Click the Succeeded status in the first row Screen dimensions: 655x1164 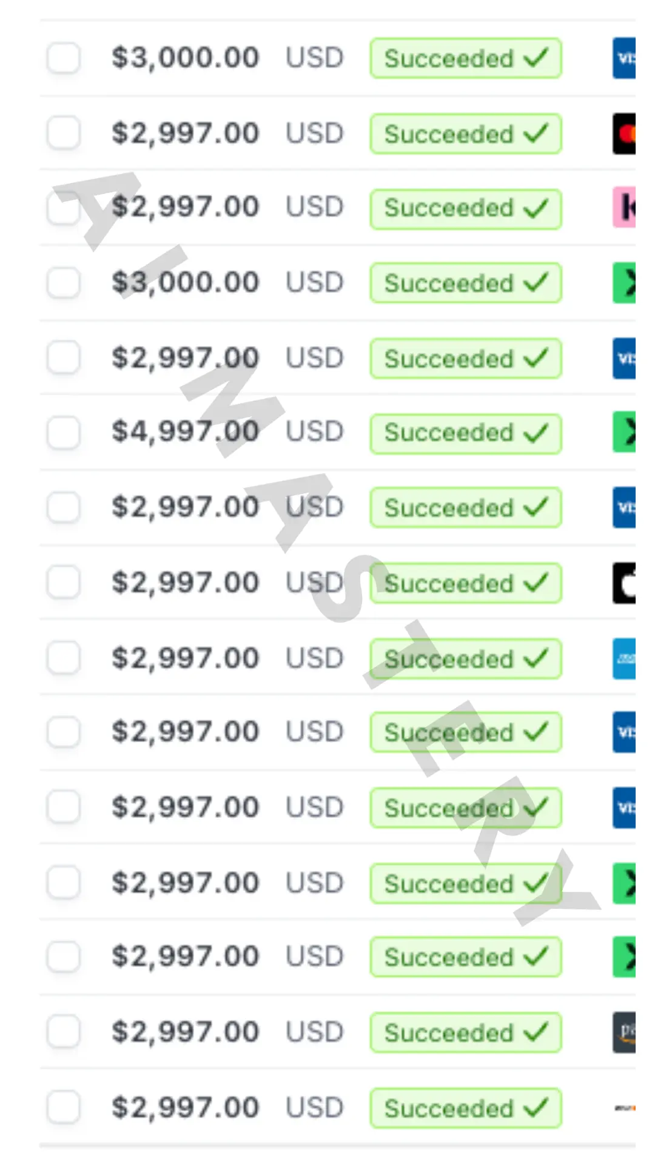465,59
